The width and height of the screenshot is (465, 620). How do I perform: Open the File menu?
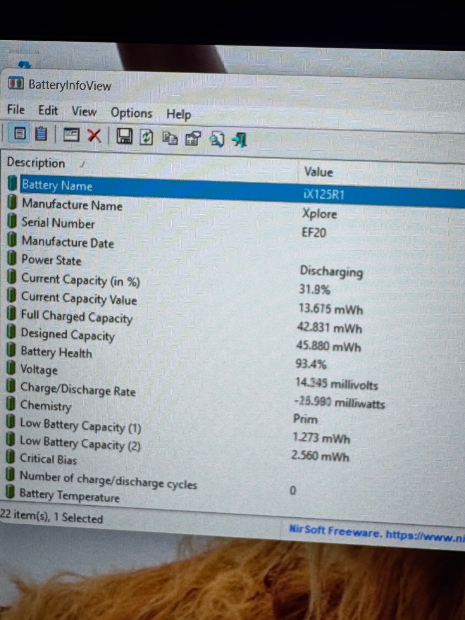16,110
